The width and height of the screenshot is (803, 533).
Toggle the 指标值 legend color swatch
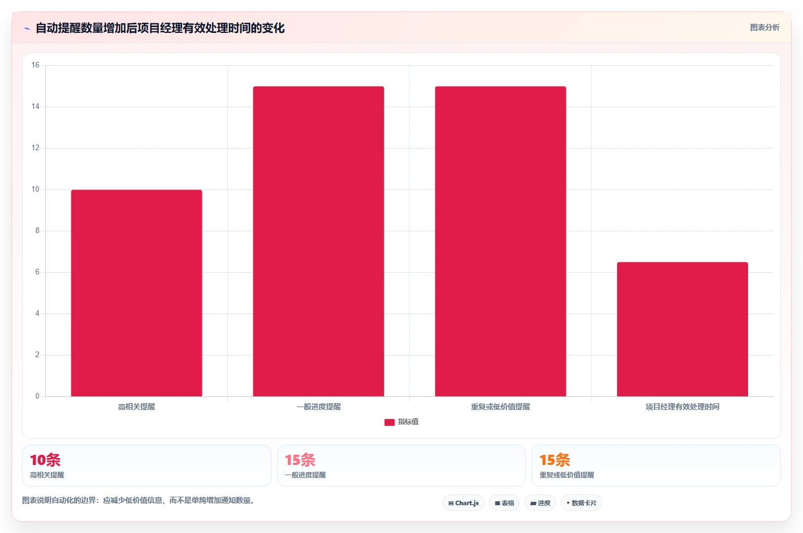pyautogui.click(x=389, y=422)
